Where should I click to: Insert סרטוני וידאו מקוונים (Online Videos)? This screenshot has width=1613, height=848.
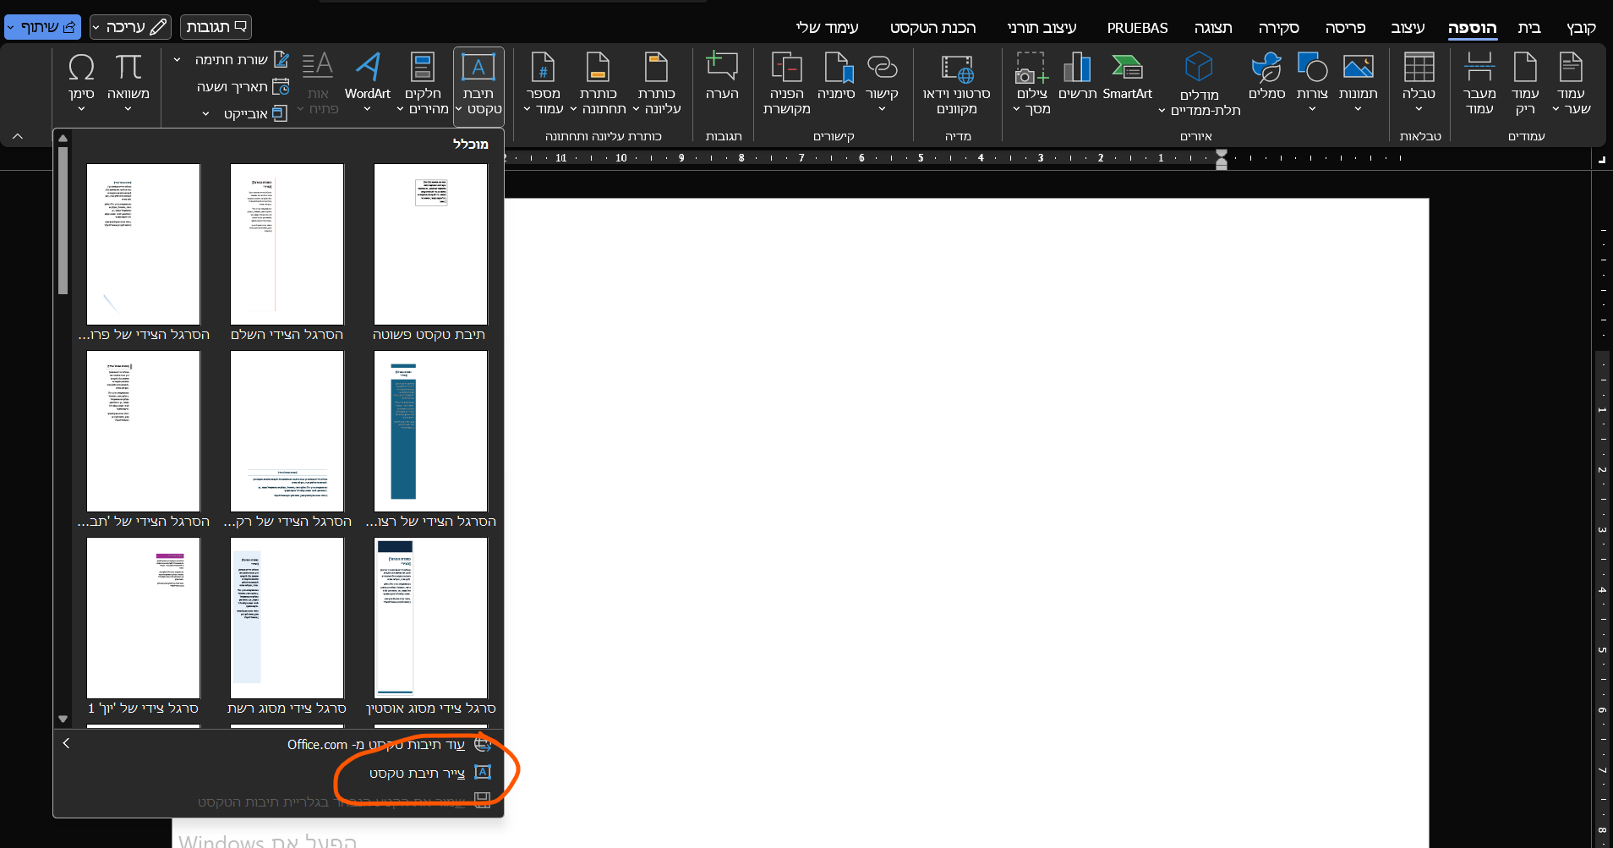click(957, 84)
